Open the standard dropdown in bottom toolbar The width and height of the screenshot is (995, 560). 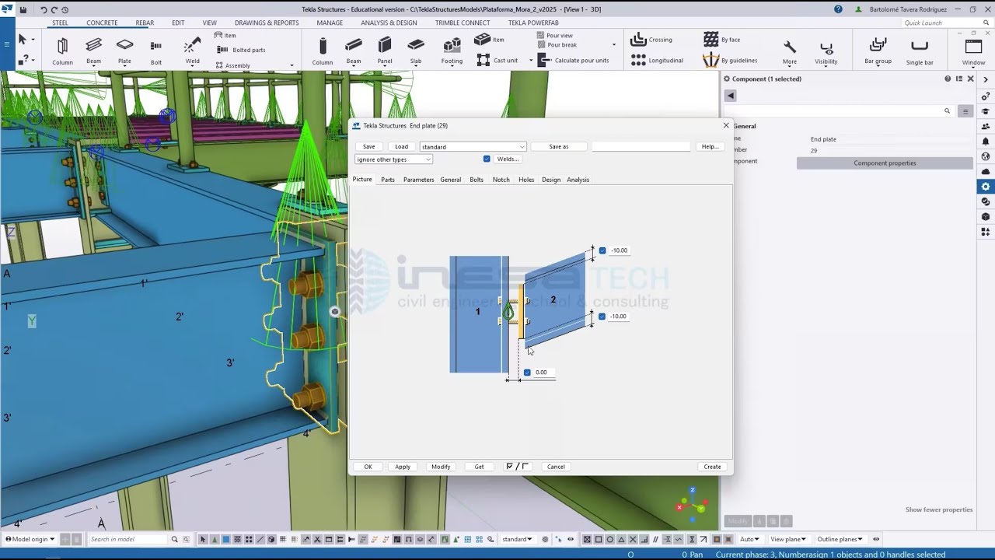point(517,539)
